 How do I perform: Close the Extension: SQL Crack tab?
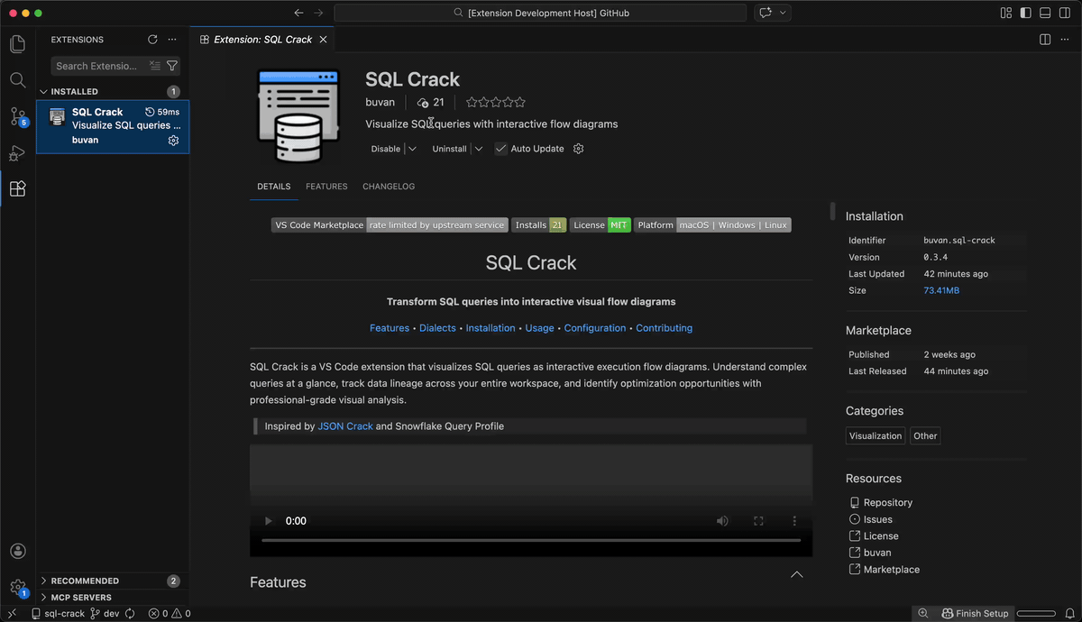324,40
